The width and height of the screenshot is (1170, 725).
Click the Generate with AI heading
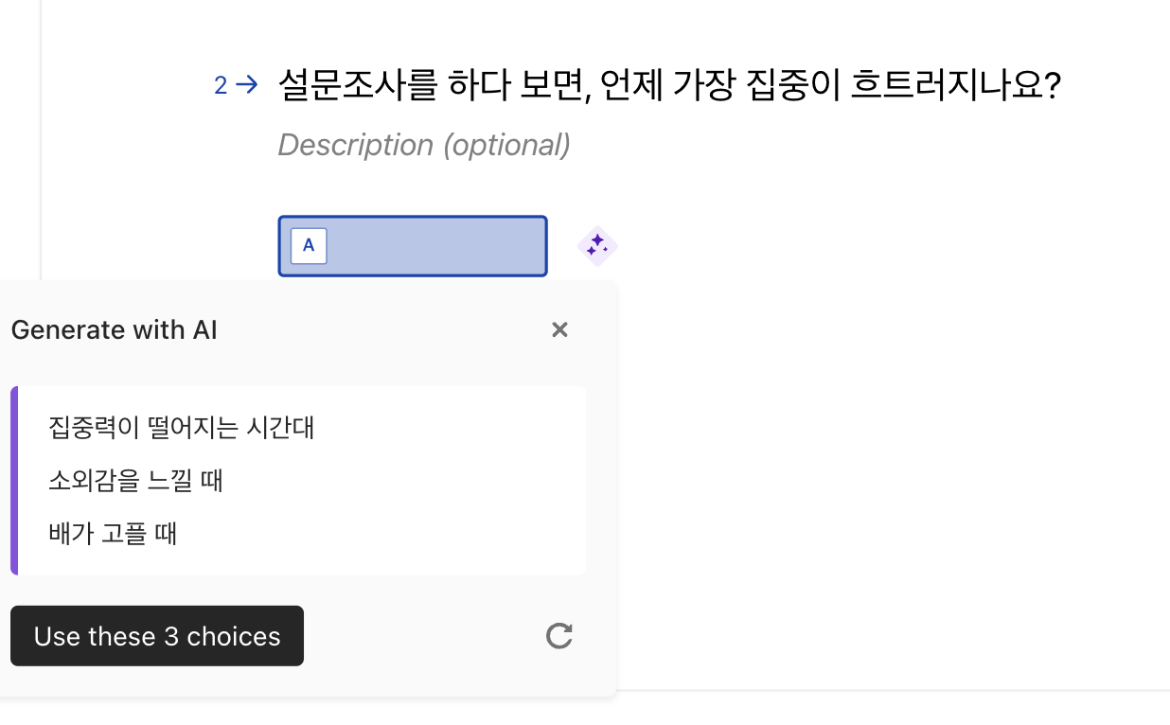[x=114, y=329]
